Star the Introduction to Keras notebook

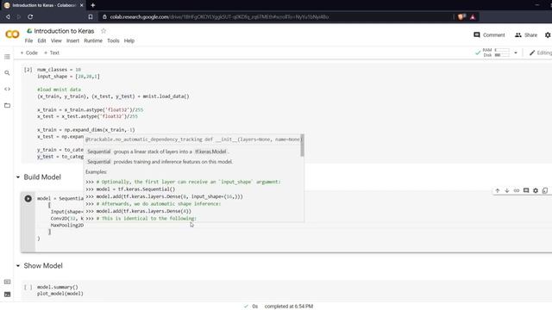click(x=103, y=31)
